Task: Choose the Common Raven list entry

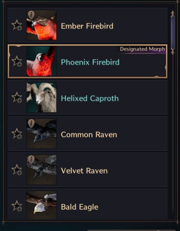Action: pyautogui.click(x=88, y=133)
